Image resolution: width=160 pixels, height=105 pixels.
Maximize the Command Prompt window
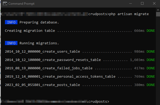pos(142,4)
